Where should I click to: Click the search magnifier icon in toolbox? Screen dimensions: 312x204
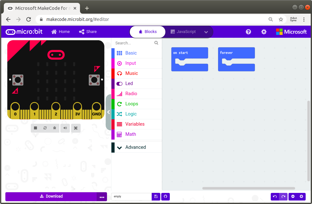(x=156, y=43)
